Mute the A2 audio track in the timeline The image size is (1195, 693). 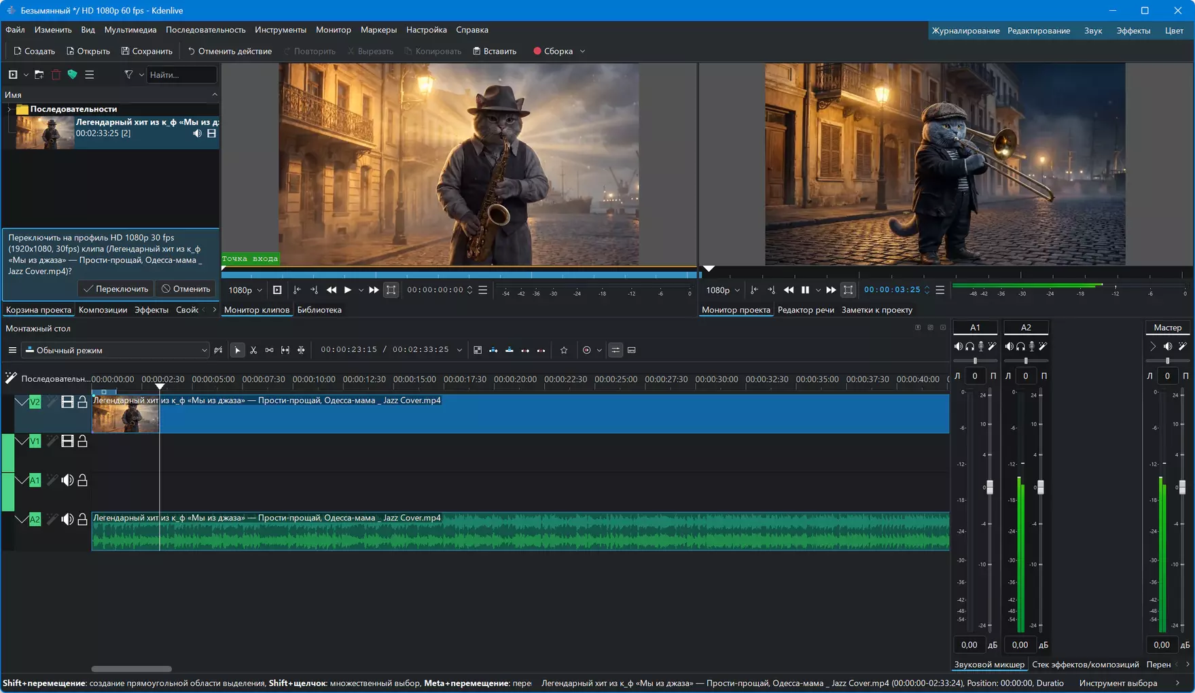[x=67, y=520]
